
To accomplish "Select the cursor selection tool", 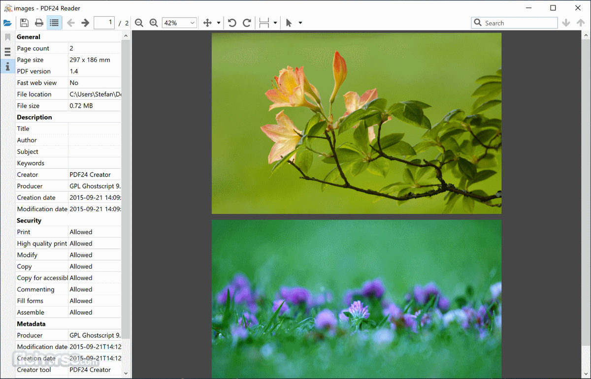I will point(289,23).
